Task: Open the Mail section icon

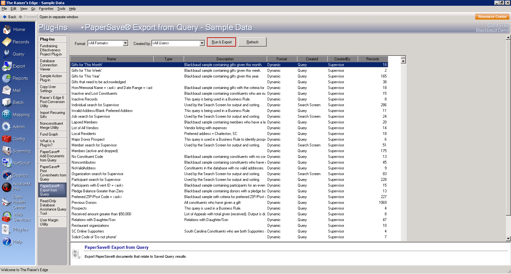Action: [7, 90]
